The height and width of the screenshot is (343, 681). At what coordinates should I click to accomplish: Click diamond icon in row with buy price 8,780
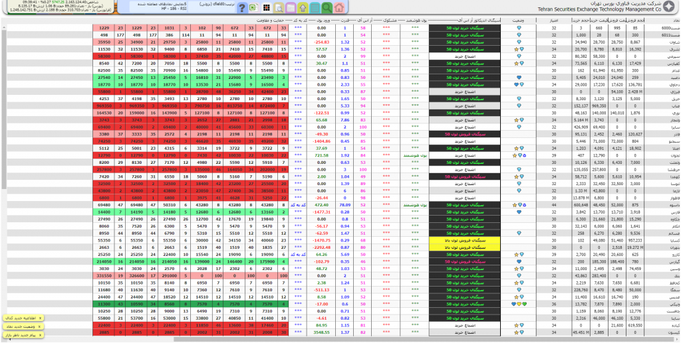coord(521,49)
